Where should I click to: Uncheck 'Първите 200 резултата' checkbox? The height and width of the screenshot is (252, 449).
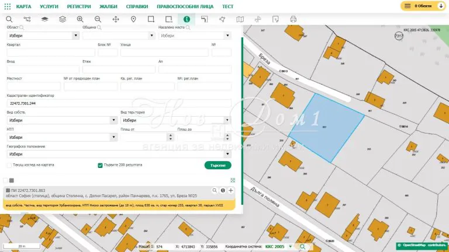tap(101, 165)
